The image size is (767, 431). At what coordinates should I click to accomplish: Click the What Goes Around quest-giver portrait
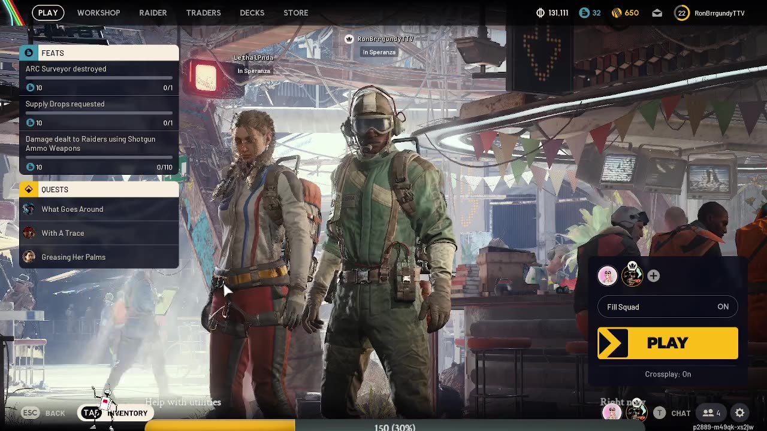coord(29,209)
